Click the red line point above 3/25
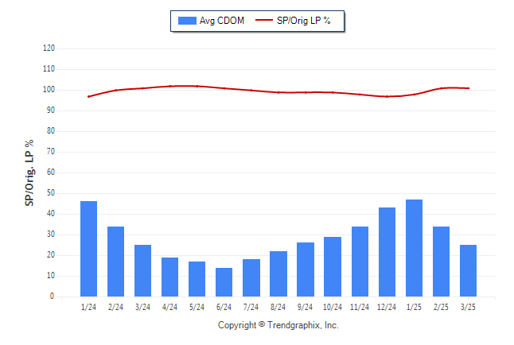 [469, 88]
